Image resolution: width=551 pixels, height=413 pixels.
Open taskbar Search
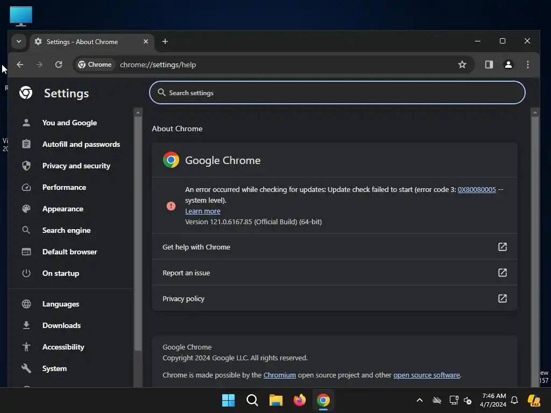click(252, 400)
